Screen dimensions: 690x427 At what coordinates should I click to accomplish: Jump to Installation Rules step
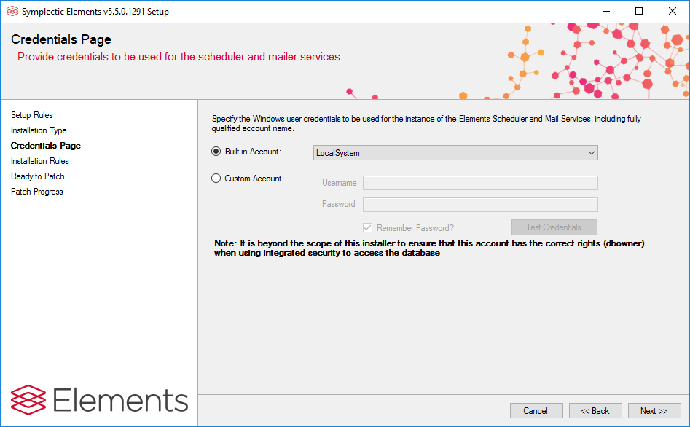tap(40, 161)
